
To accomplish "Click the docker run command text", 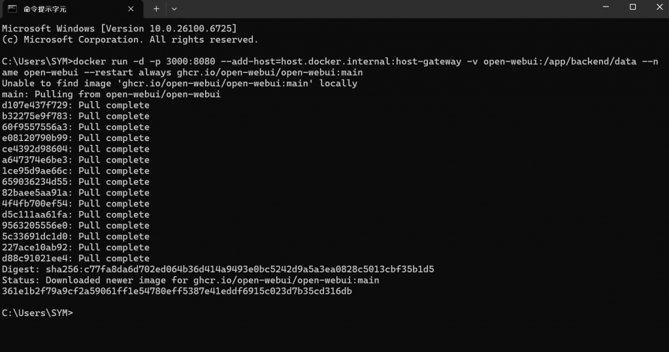I will (330, 67).
